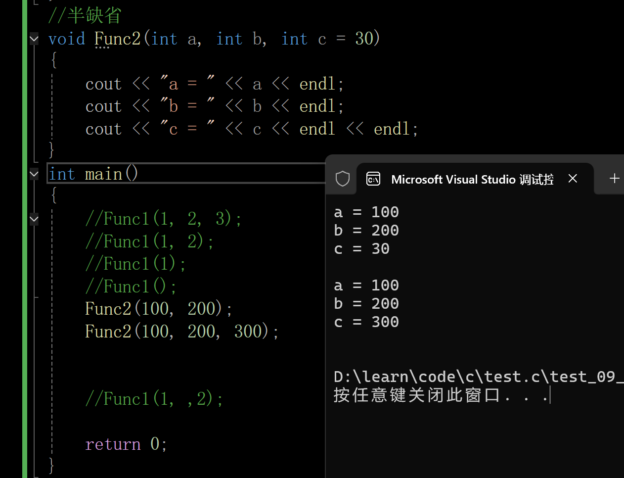Click the comment //Func1();

[x=131, y=287]
